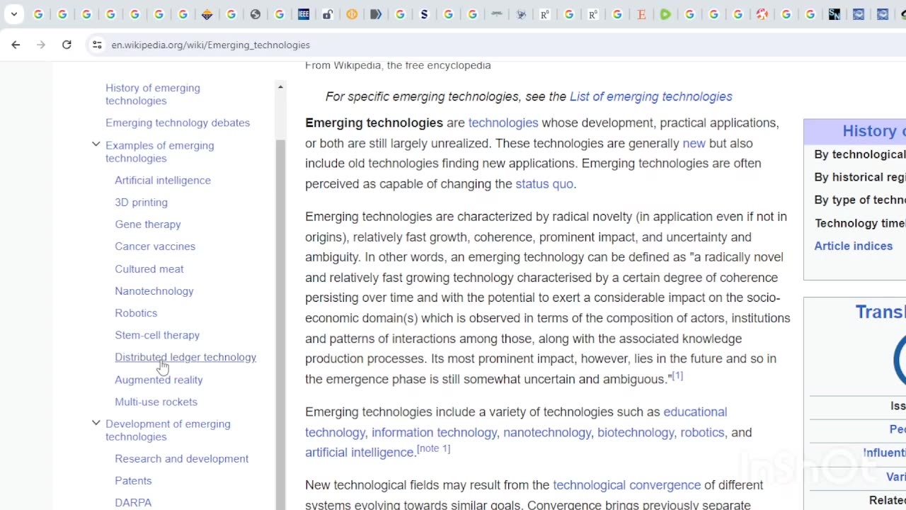Switch to the tab with red swirl icon
Viewport: 906px width, 510px height.
click(x=762, y=14)
